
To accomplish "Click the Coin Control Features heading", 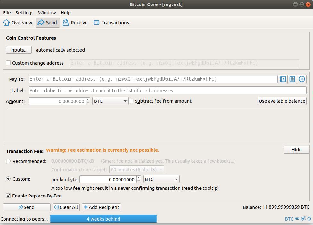I will (x=31, y=38).
